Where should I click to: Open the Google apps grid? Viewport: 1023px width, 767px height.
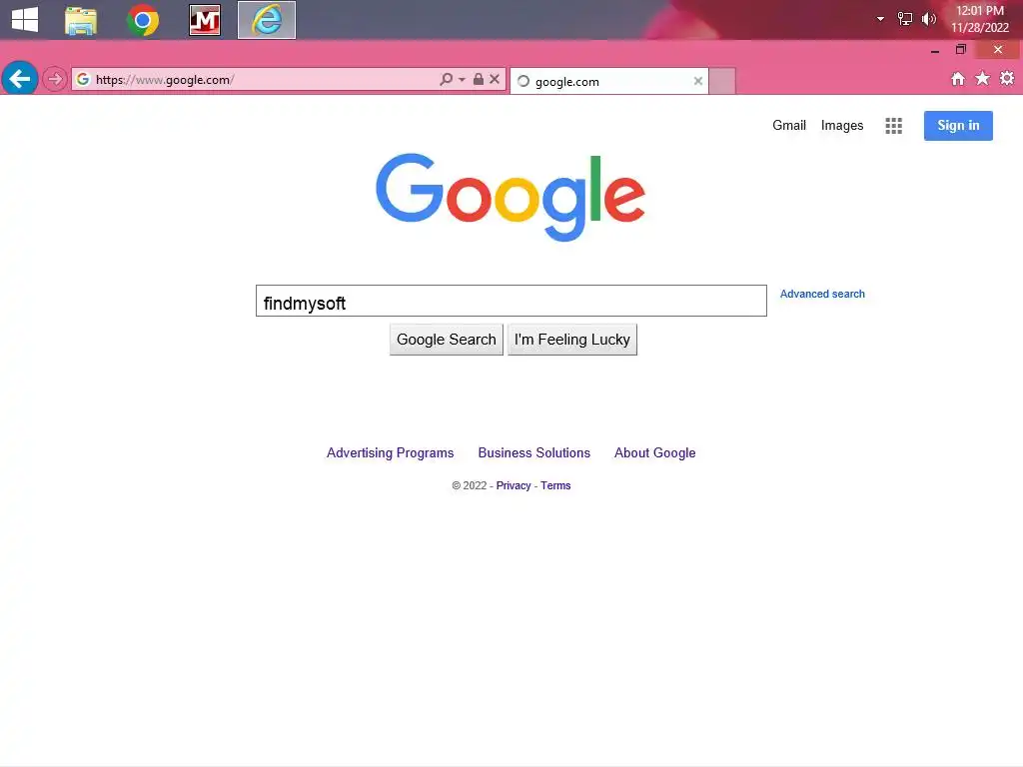pyautogui.click(x=894, y=126)
